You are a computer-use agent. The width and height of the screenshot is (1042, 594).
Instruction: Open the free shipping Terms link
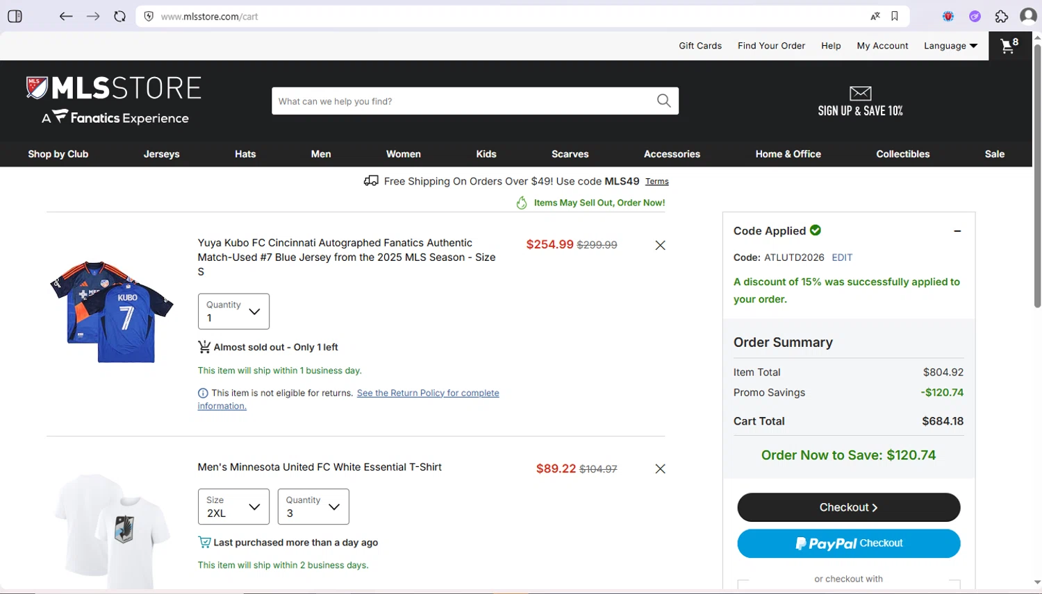[657, 182]
